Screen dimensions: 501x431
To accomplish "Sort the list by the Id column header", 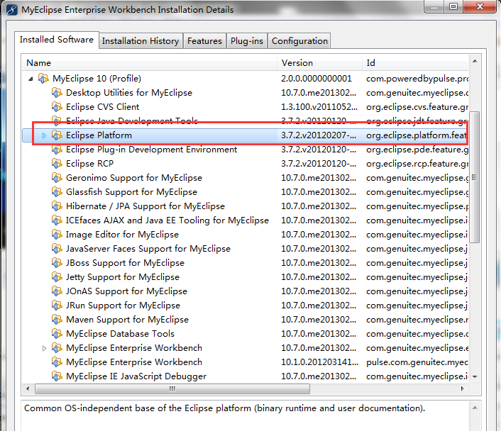I will [x=416, y=62].
